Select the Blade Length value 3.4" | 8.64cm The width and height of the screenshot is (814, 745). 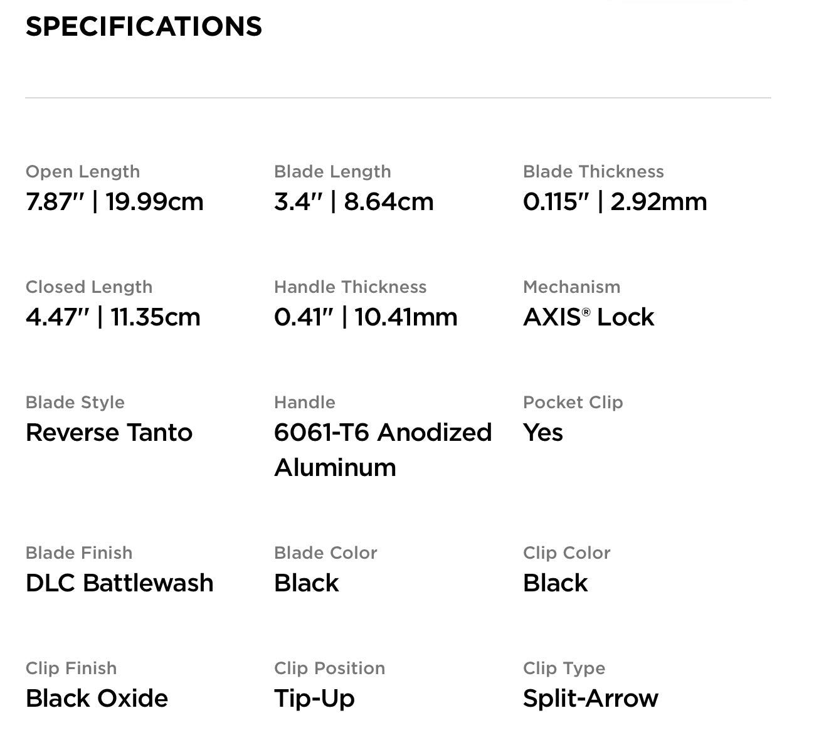click(354, 202)
